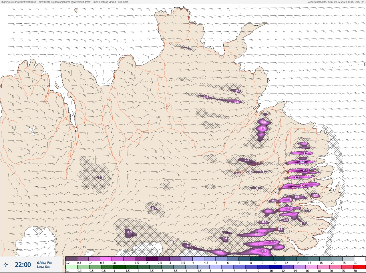Select the dark green swatch labeled 1 in green row
This screenshot has height=273, width=366.
coord(120,267)
